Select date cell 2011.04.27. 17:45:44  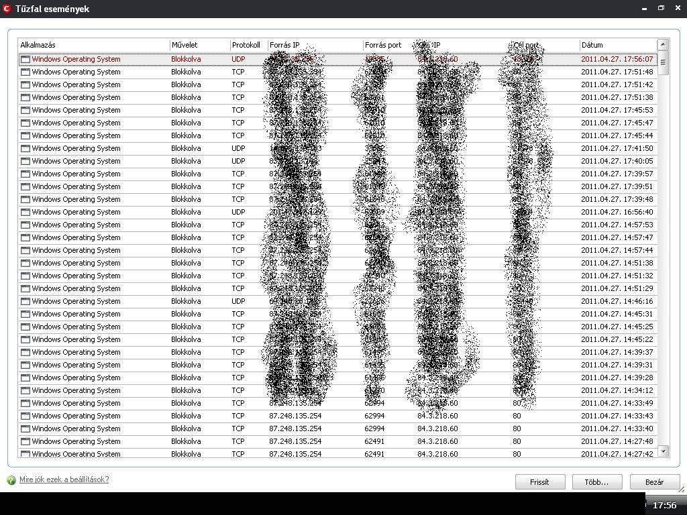click(x=617, y=135)
